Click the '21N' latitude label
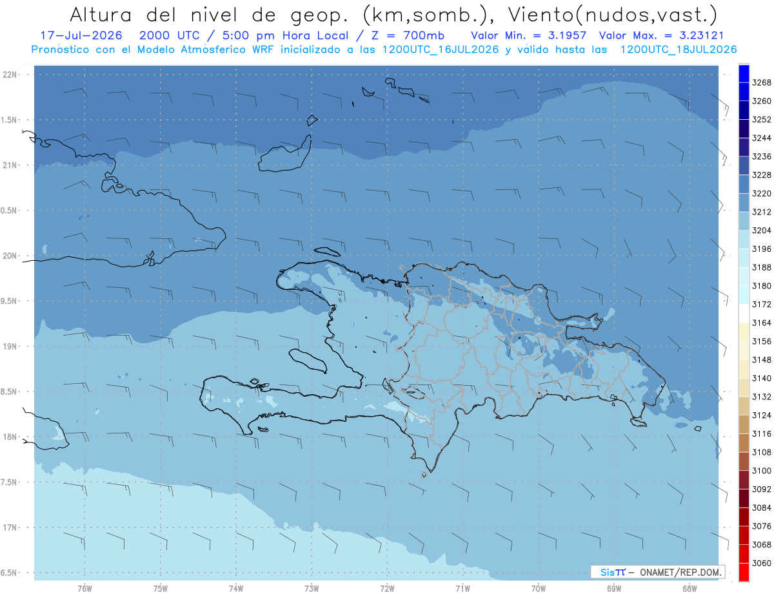Image resolution: width=774 pixels, height=597 pixels. point(10,166)
